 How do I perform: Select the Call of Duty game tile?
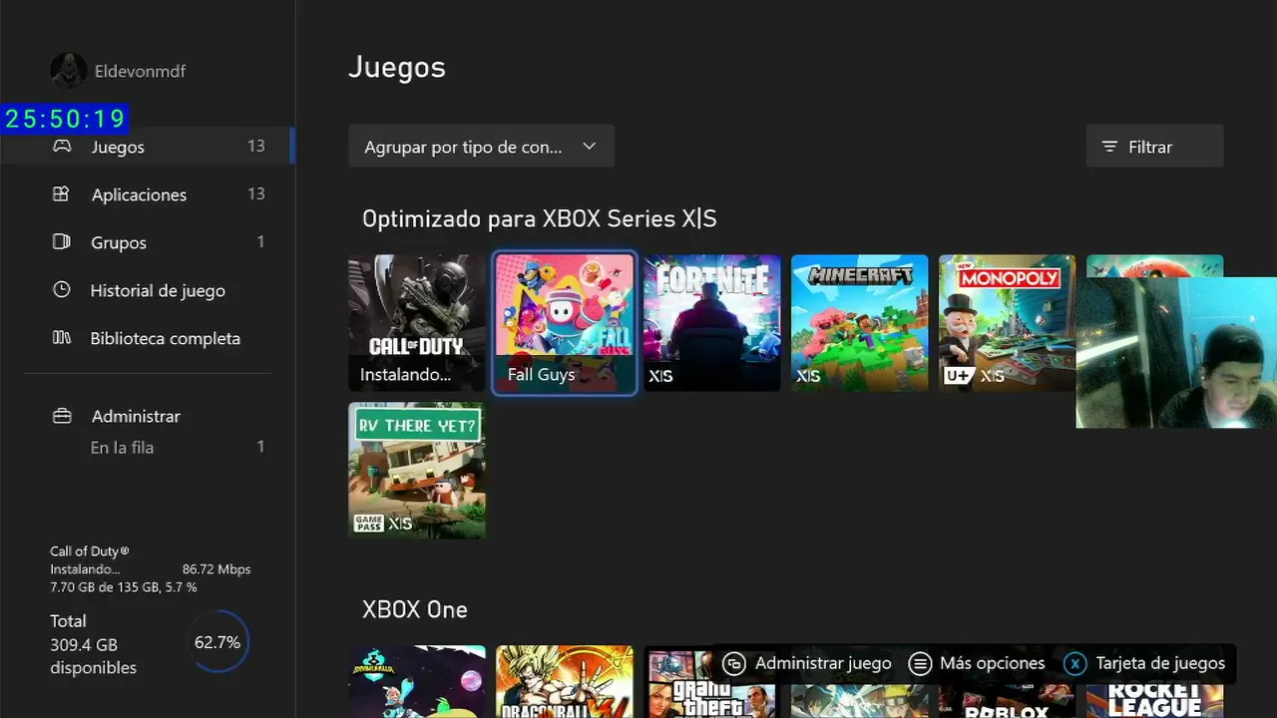417,323
